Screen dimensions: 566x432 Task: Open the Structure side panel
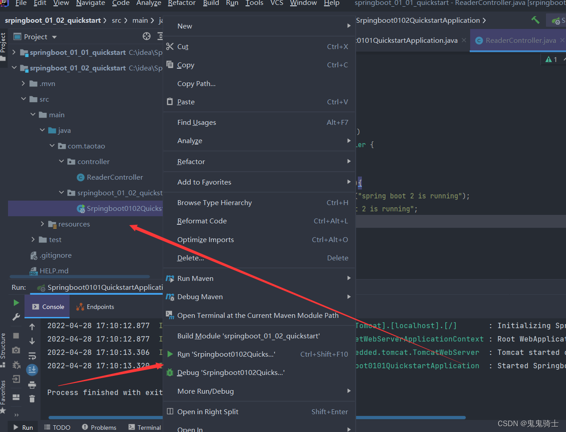click(3, 350)
